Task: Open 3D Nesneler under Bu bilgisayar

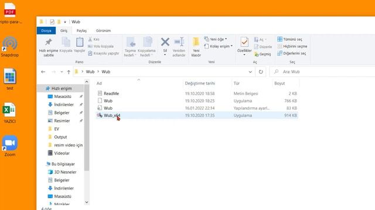Action: [x=65, y=172]
